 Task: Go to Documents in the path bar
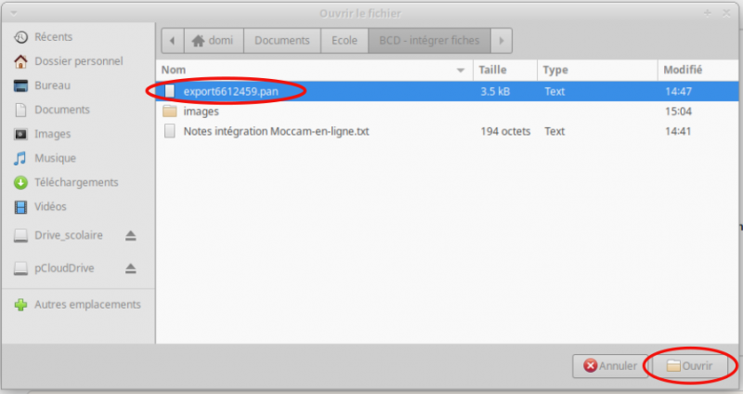point(281,41)
